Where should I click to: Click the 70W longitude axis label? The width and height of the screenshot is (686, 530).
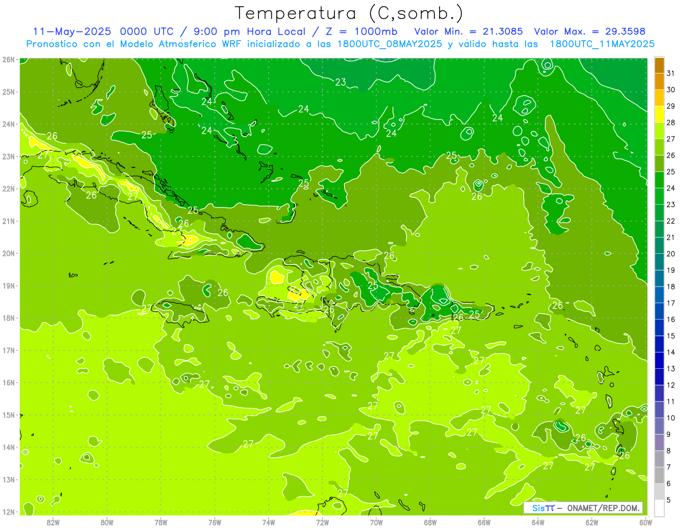[376, 522]
